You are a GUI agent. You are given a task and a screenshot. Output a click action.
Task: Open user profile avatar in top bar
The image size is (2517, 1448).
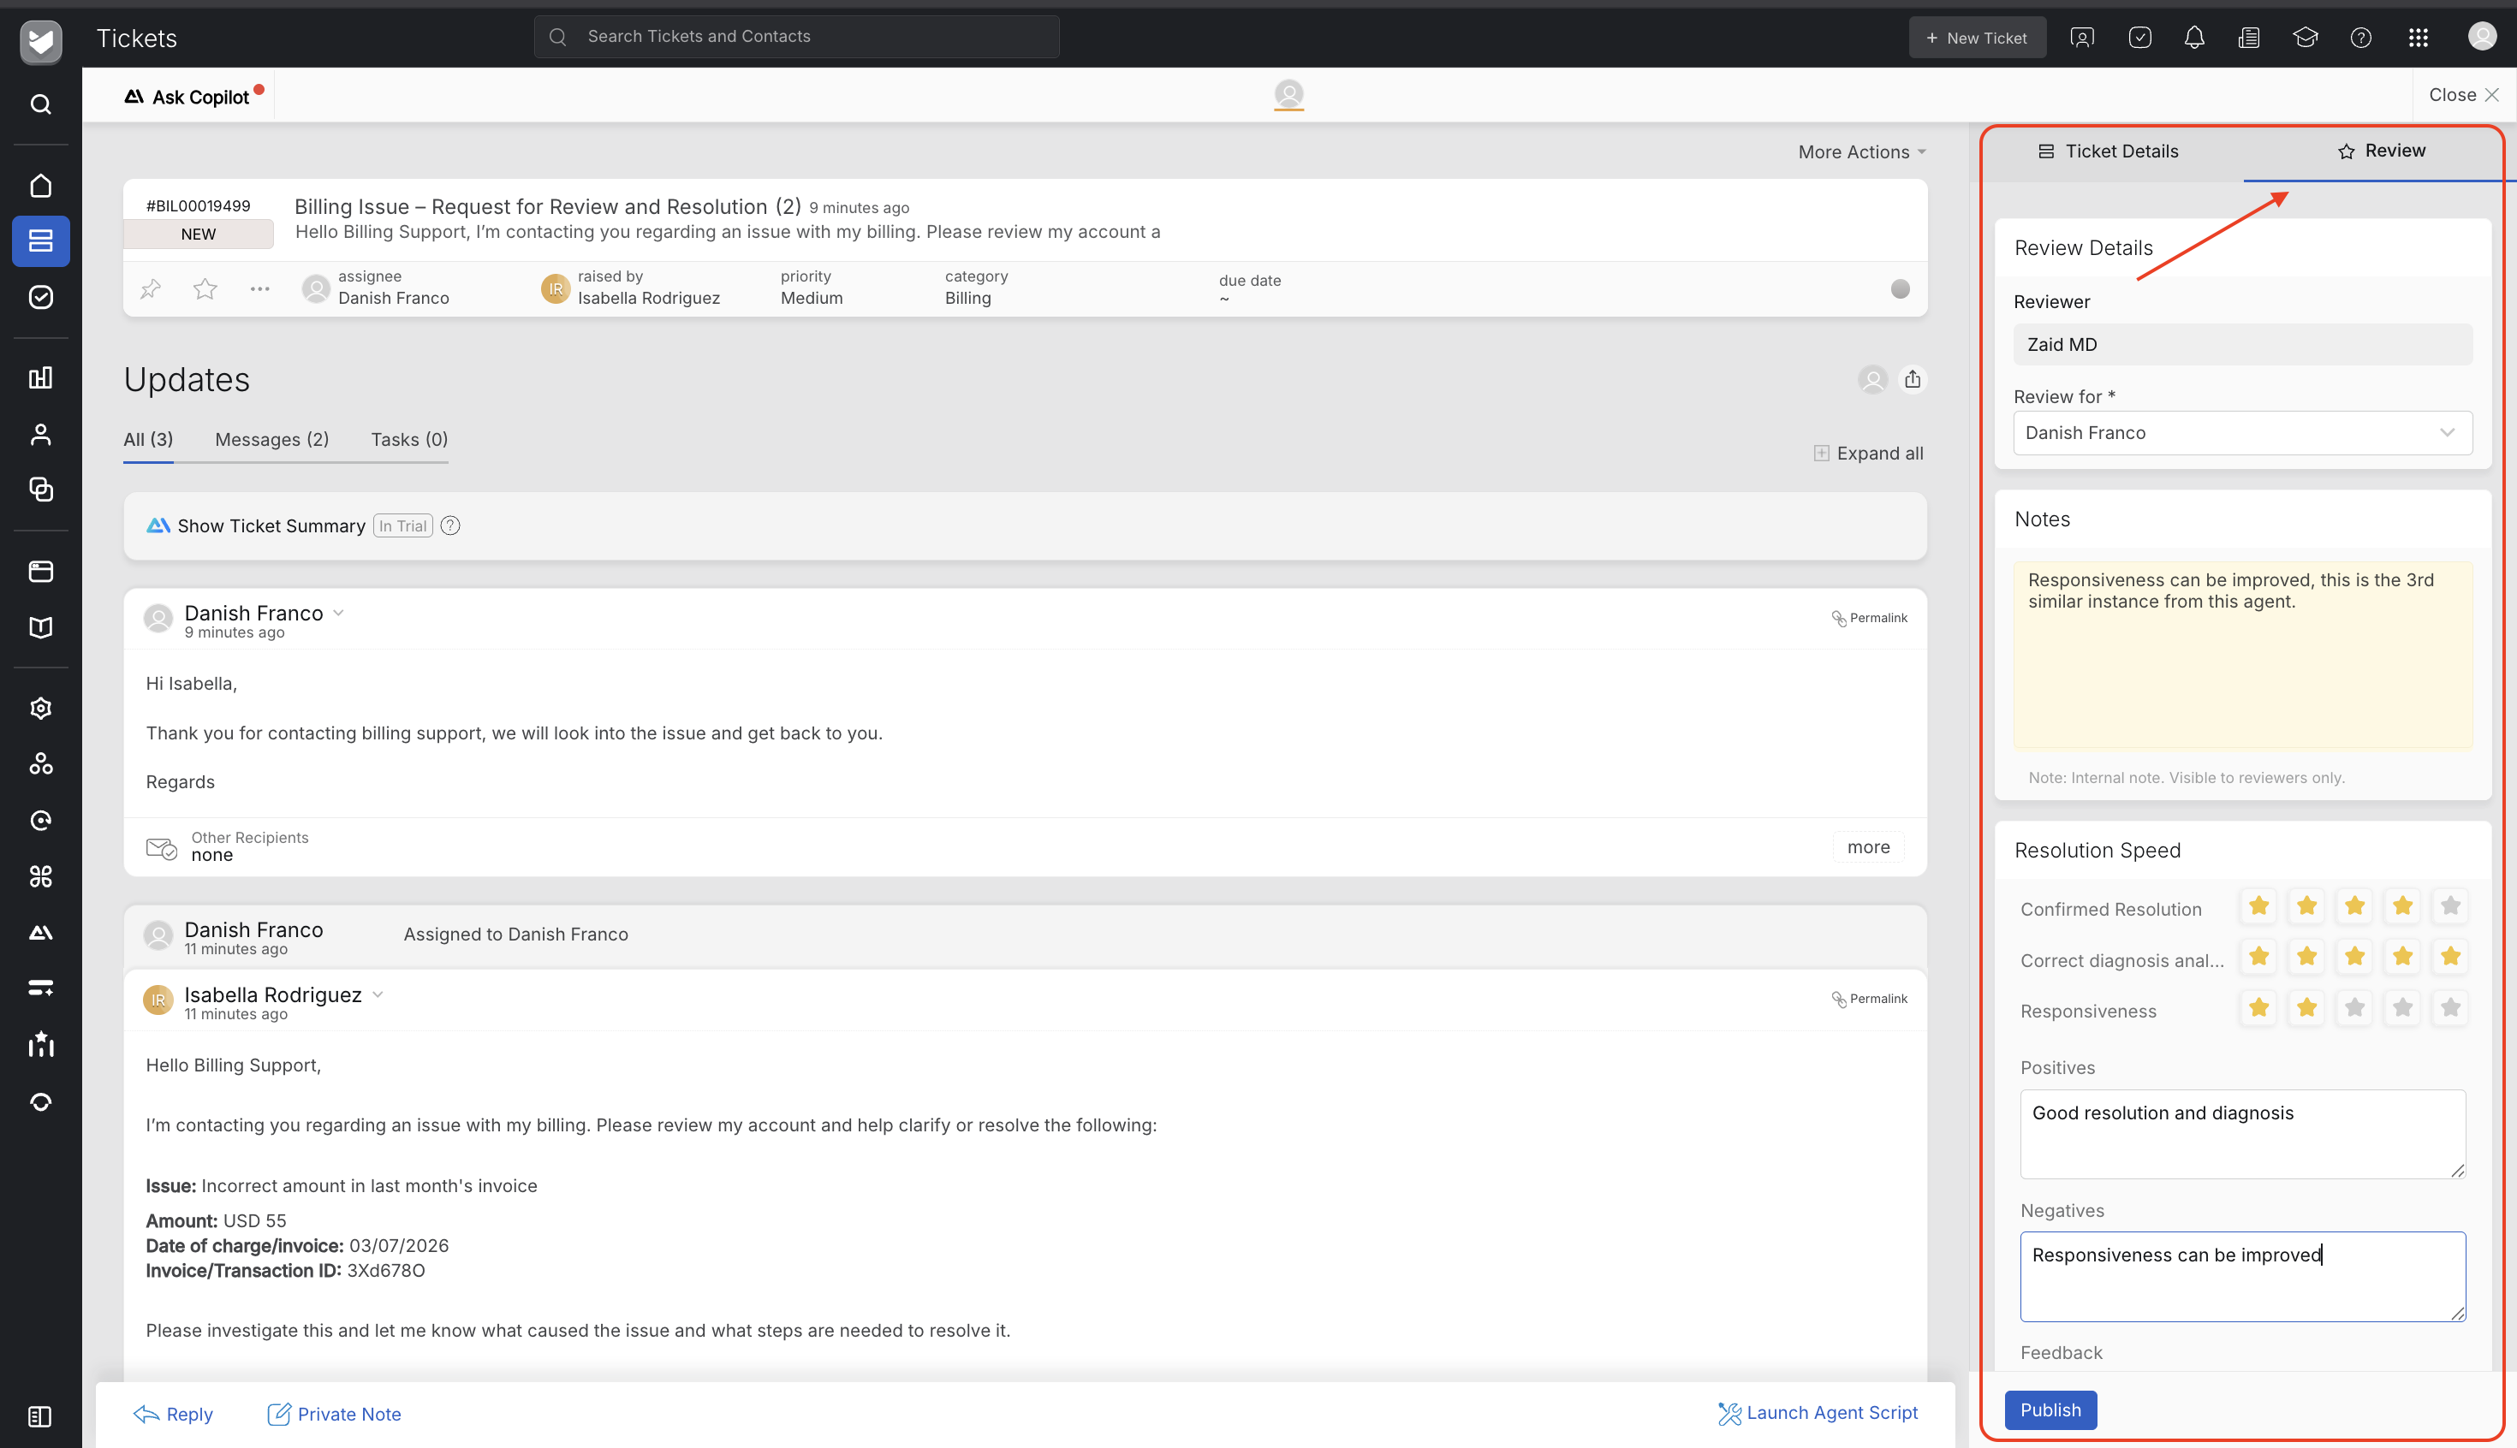point(2482,37)
